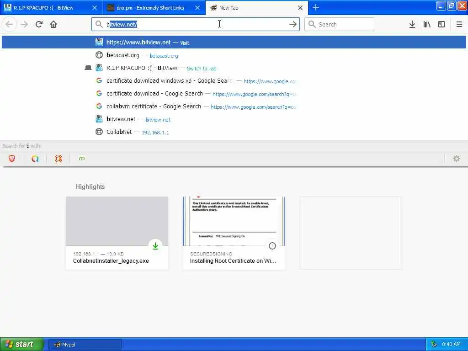
Task: Click the magnifier icon in the Search box
Action: pos(312,24)
